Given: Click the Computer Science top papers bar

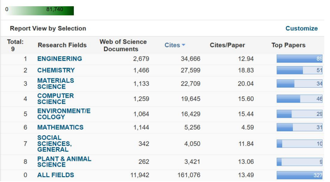Looking at the screenshot, I should point(299,99).
